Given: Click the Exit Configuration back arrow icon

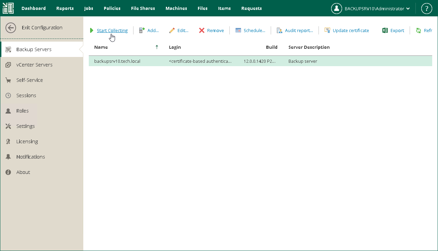Looking at the screenshot, I should 11,28.
